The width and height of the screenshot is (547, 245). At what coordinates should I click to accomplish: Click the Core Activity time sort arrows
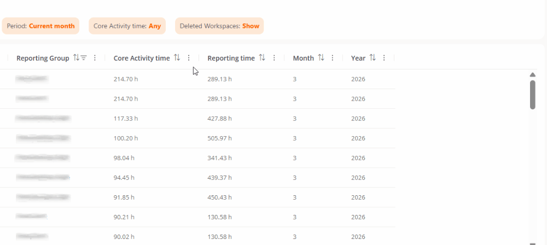(x=177, y=58)
